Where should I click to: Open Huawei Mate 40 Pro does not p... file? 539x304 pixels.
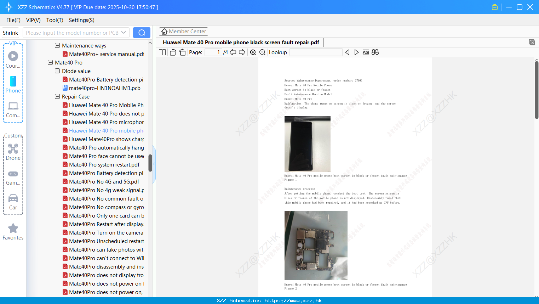pyautogui.click(x=103, y=113)
